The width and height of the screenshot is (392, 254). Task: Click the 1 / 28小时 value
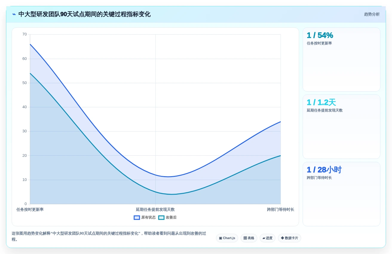tap(324, 170)
